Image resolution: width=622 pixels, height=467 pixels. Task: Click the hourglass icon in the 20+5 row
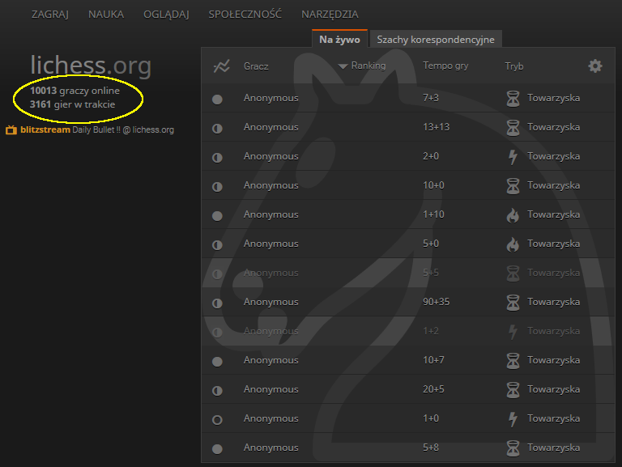pos(513,389)
